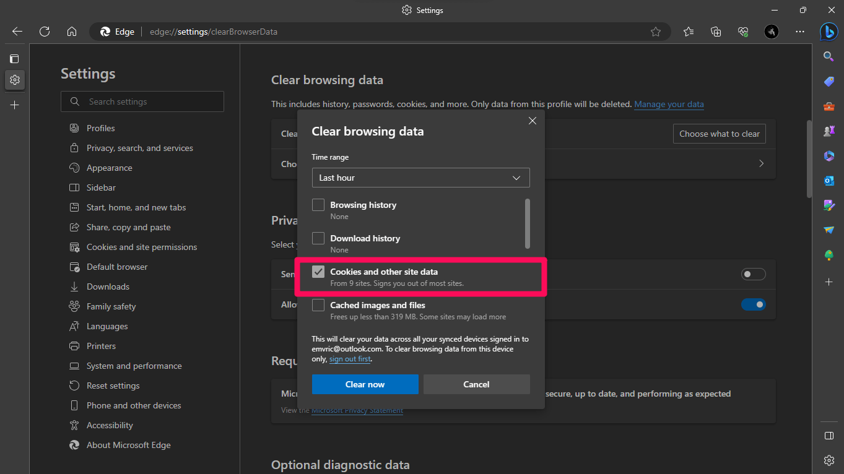Open Outlook from the Edge sidebar

tap(829, 181)
